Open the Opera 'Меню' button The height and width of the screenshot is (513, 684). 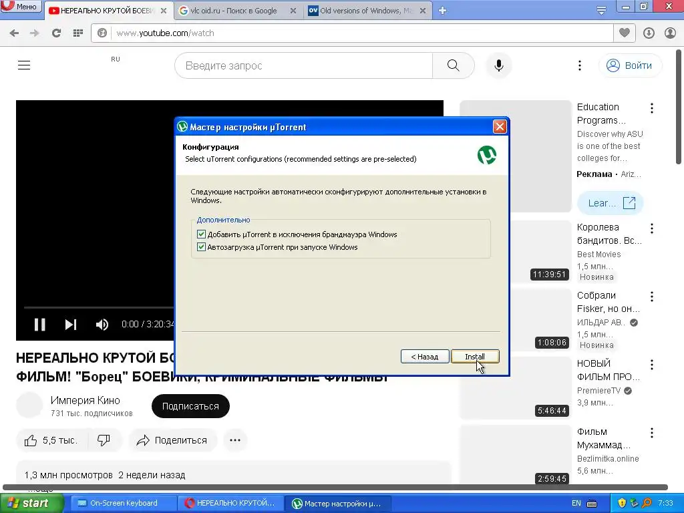coord(21,7)
